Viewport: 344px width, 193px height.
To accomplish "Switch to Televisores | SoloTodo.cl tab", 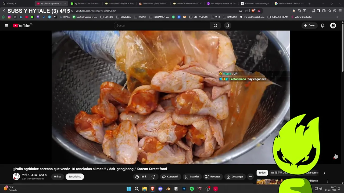I will (x=153, y=3).
